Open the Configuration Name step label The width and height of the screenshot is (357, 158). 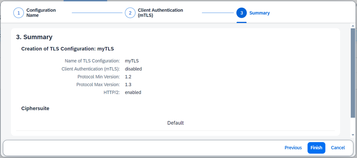coord(41,13)
